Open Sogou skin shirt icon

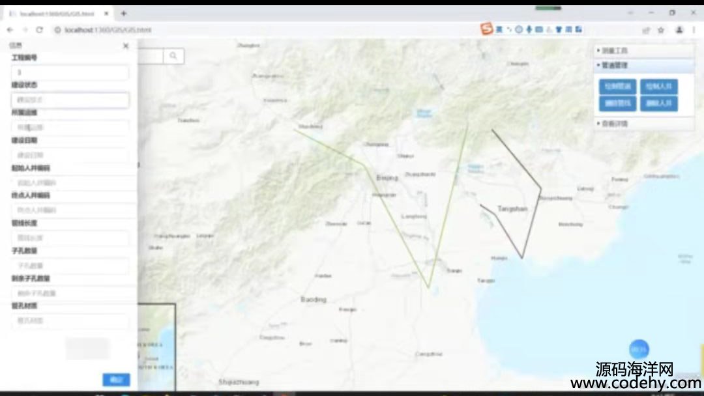559,29
